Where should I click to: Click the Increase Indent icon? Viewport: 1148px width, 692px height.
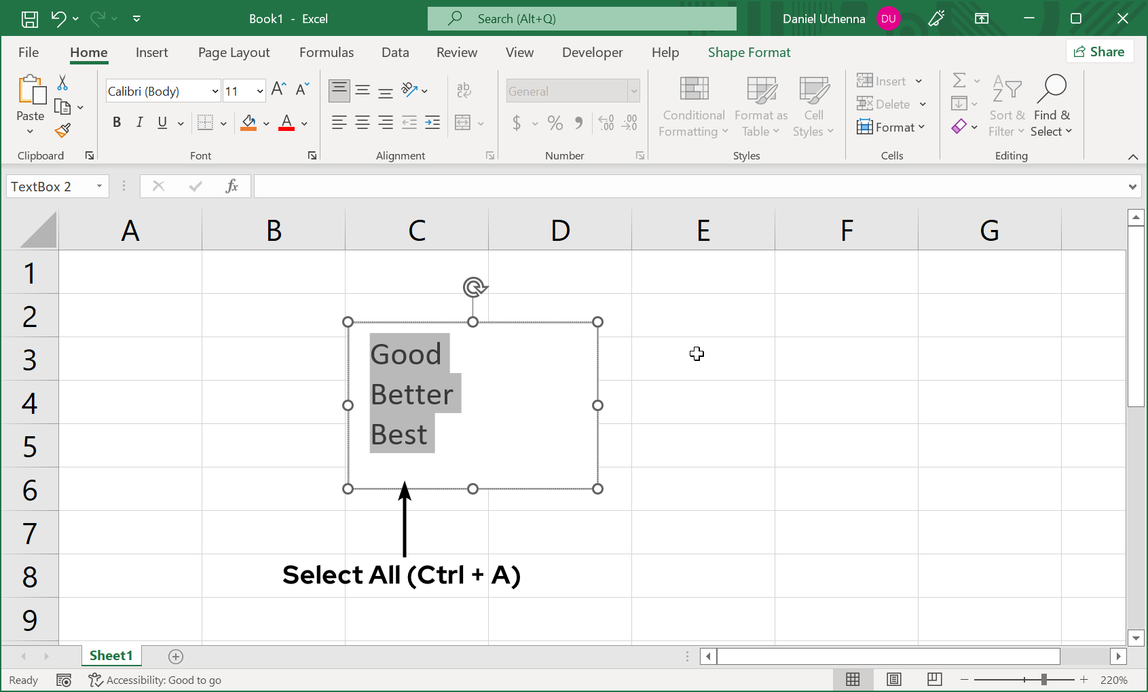432,123
